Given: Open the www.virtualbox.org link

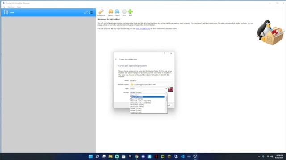Looking at the screenshot, I should (x=143, y=28).
